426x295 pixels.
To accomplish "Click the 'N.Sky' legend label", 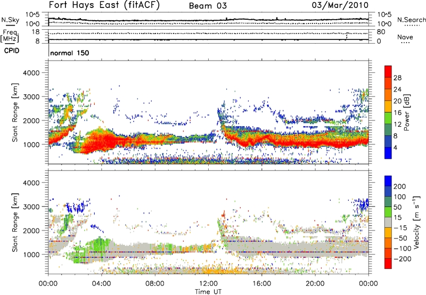I will click(10, 20).
